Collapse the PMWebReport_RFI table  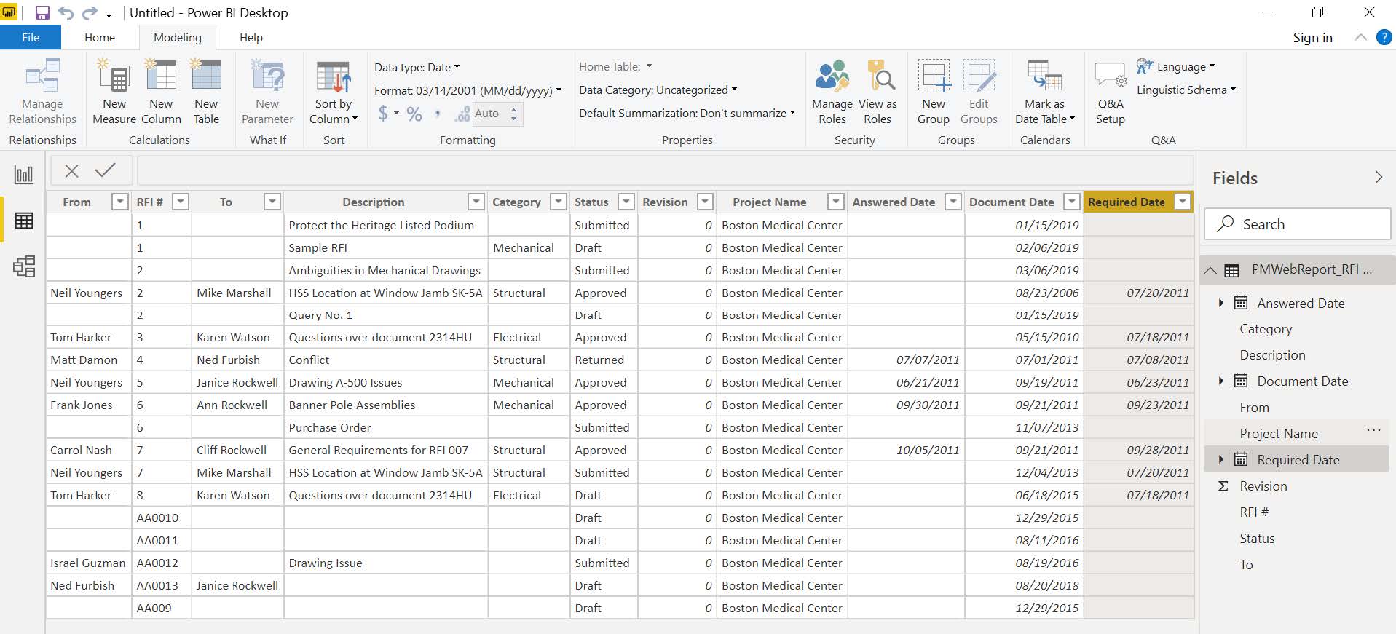[1210, 270]
